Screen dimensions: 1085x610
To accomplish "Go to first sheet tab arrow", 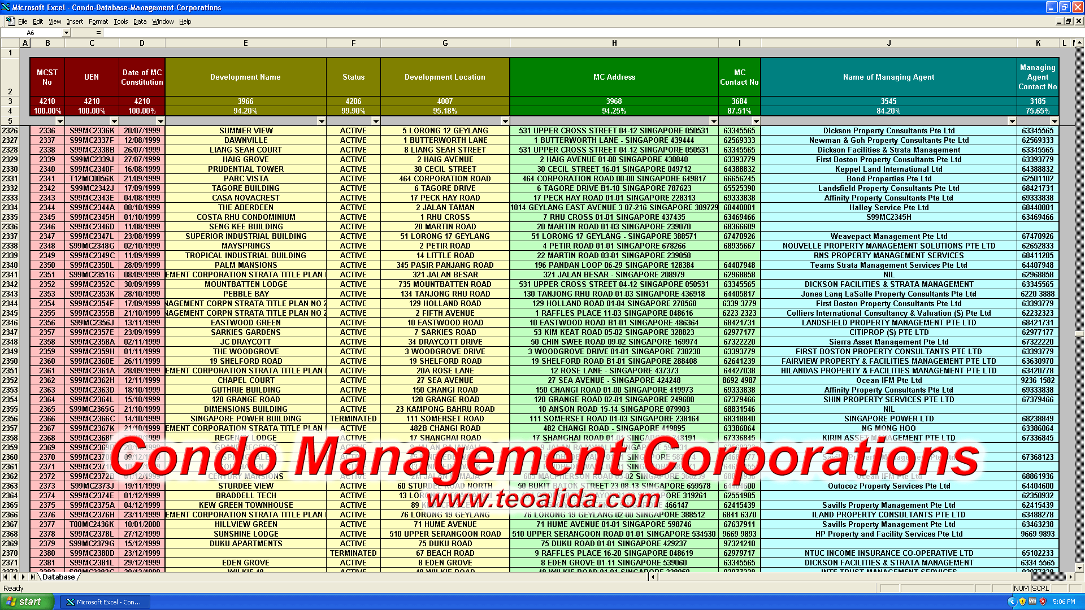I will 5,577.
